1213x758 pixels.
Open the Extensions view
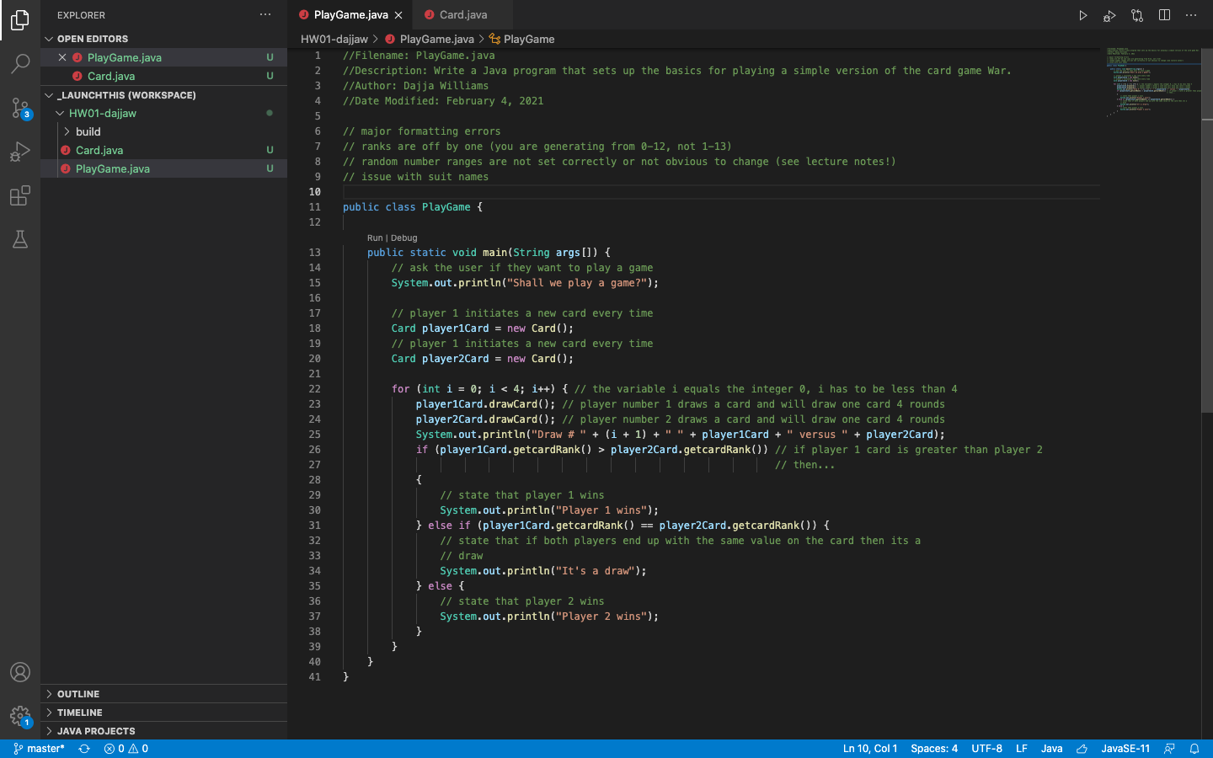(20, 195)
